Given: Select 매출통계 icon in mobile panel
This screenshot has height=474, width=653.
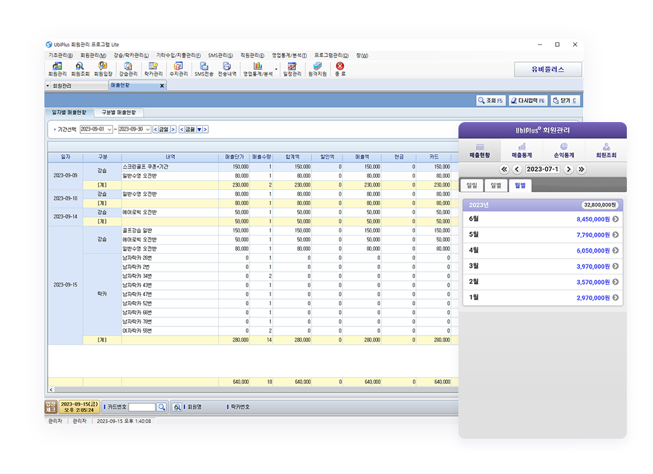Looking at the screenshot, I should (522, 150).
